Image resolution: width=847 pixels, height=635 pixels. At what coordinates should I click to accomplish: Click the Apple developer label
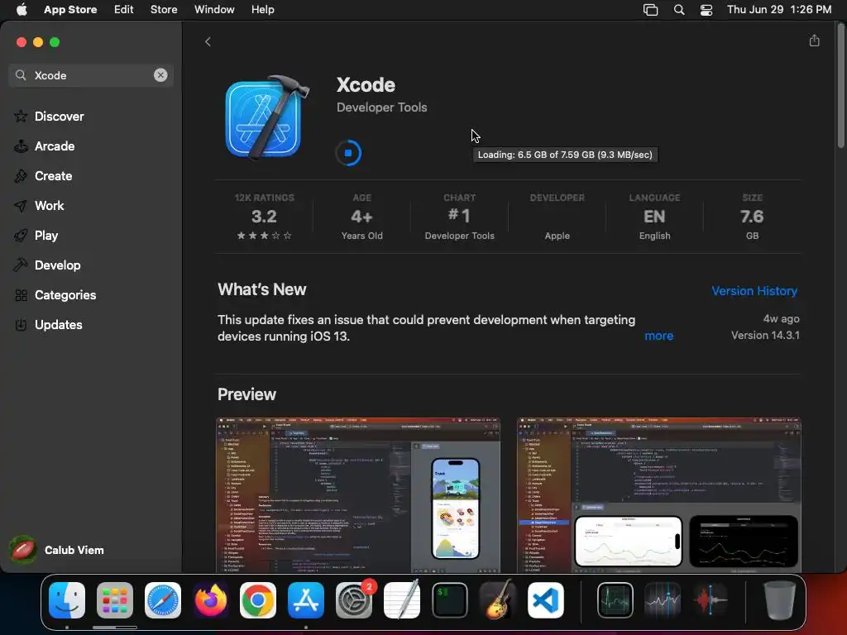coord(557,236)
